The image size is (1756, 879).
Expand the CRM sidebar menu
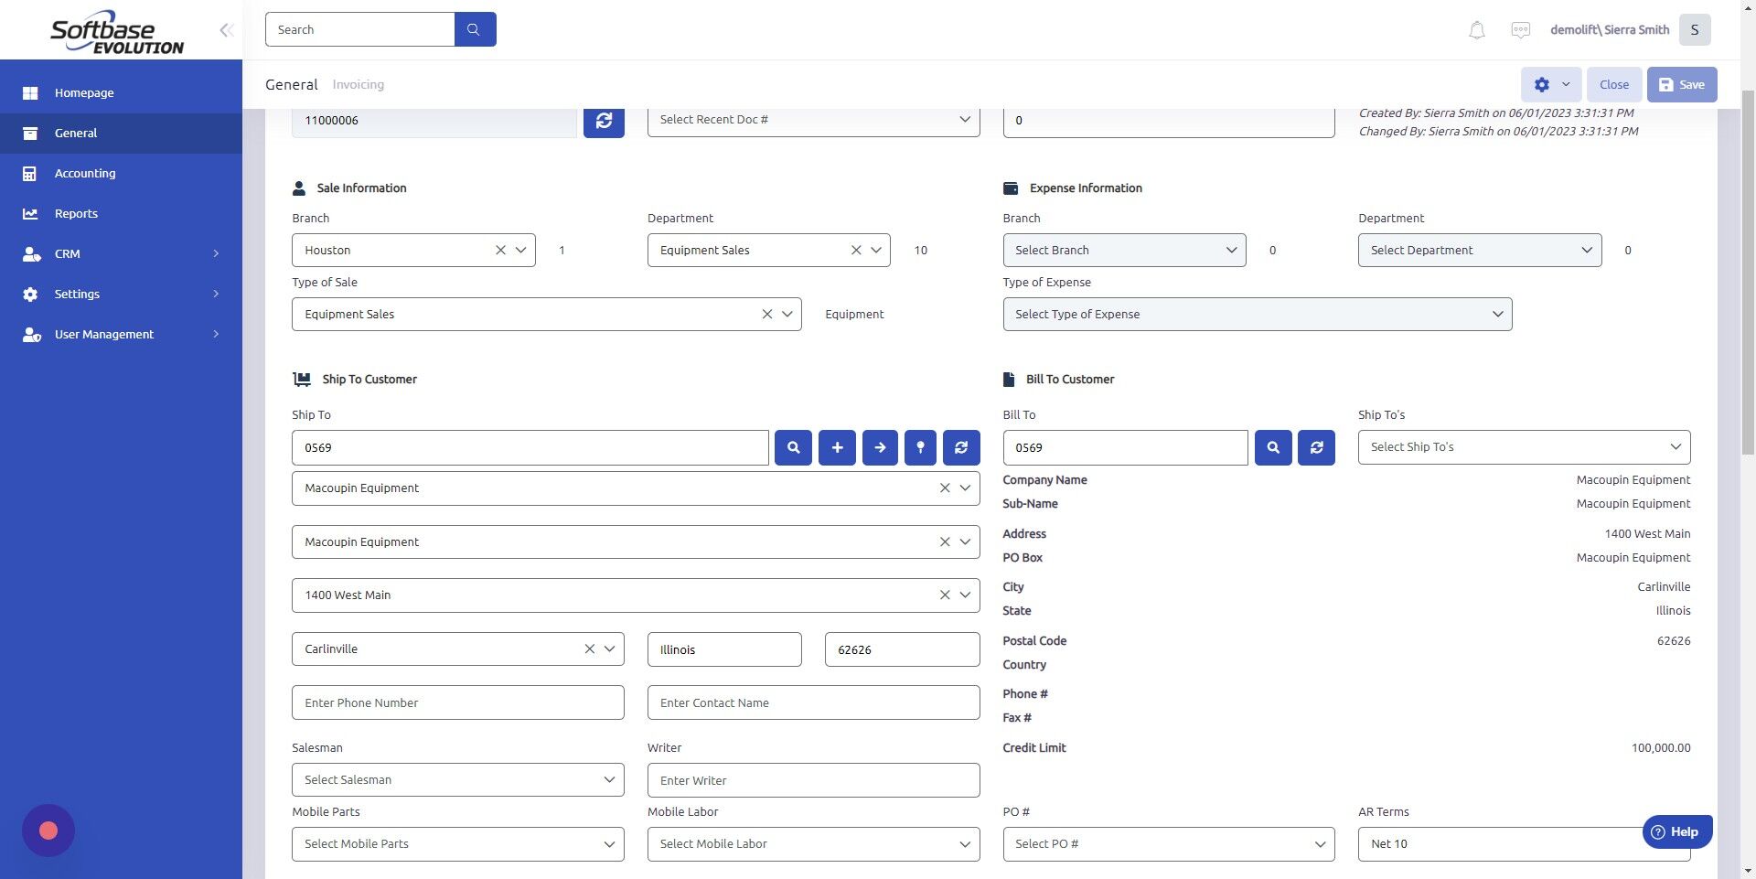coord(121,253)
